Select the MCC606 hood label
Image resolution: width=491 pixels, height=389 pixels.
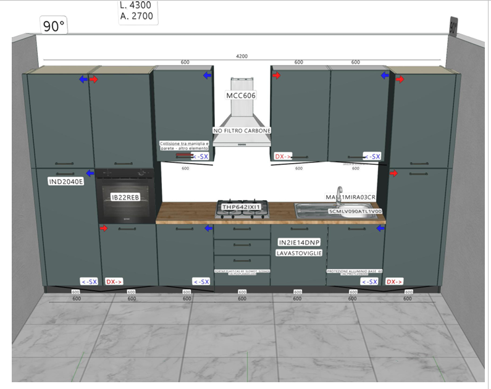click(x=241, y=96)
